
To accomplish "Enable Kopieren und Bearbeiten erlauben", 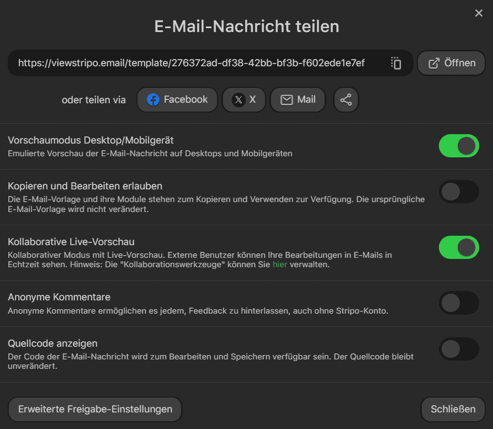I will (459, 192).
